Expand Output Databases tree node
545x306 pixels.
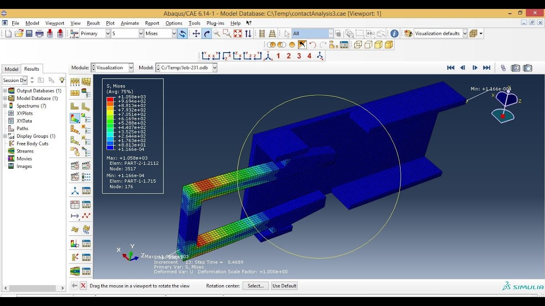pyautogui.click(x=5, y=91)
